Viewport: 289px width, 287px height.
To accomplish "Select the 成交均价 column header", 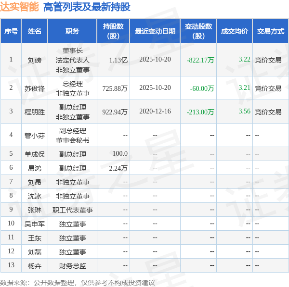I will (x=235, y=31).
